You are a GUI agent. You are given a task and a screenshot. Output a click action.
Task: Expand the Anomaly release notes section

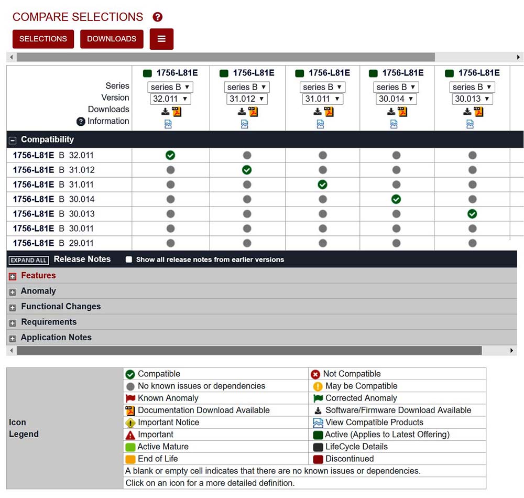pos(13,292)
